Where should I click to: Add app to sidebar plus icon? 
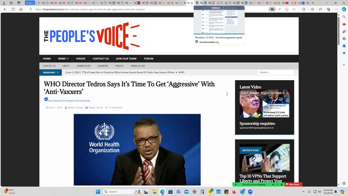344,65
